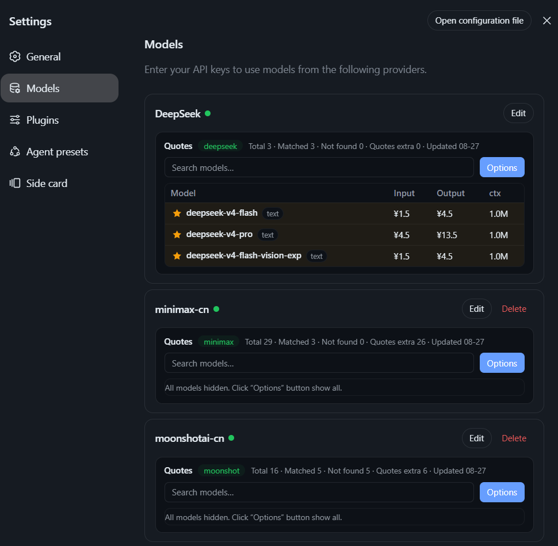Select the Models settings tab

[59, 88]
